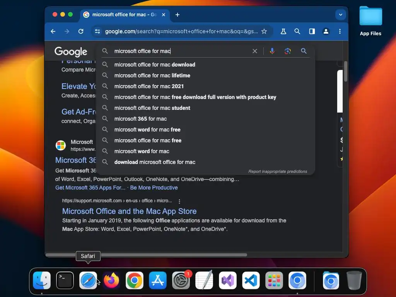Open Chrome Labs flask icon
The height and width of the screenshot is (297, 396).
[283, 31]
